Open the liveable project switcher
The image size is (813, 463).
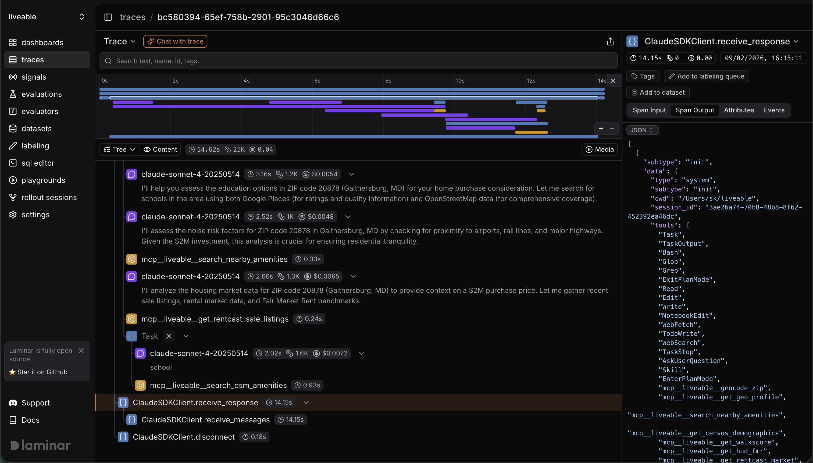point(47,17)
